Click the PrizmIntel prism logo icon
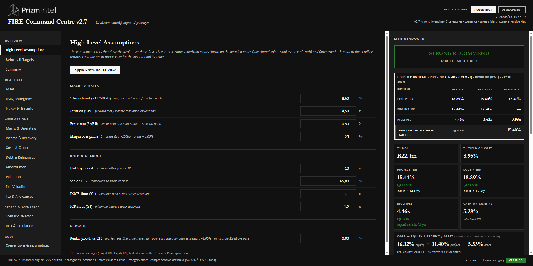The image size is (533, 266). pyautogui.click(x=13, y=10)
